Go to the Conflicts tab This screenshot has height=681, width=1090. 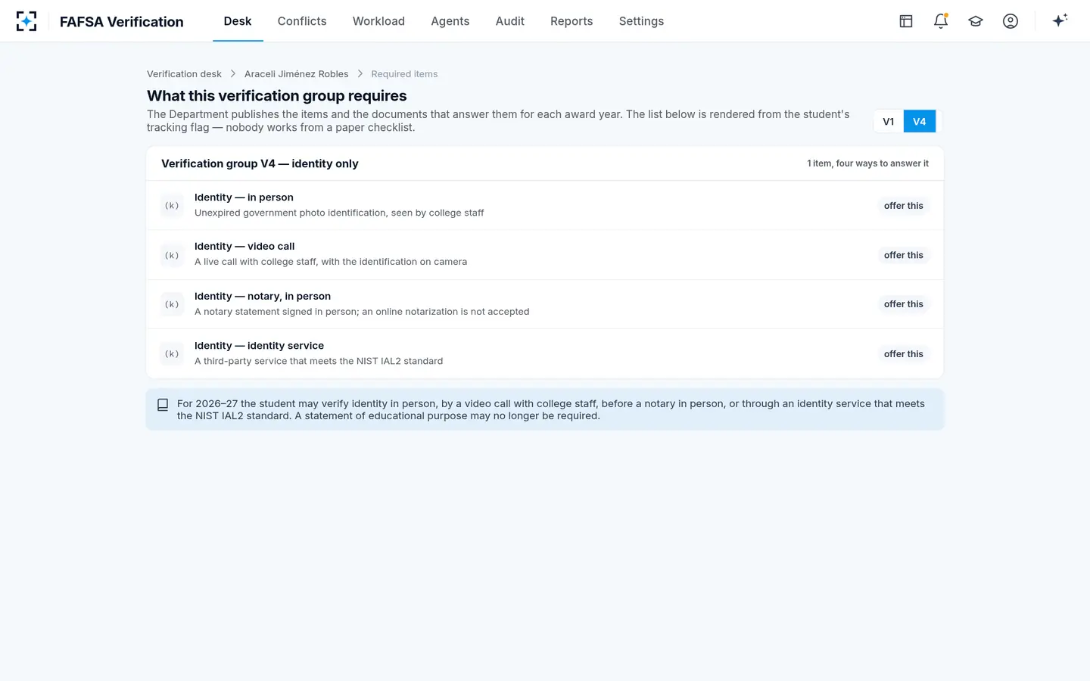302,21
